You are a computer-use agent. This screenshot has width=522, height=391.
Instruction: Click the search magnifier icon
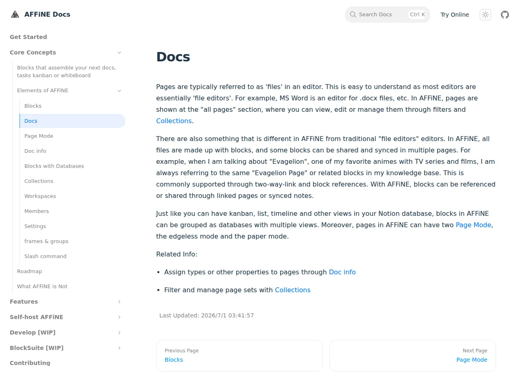tap(353, 15)
